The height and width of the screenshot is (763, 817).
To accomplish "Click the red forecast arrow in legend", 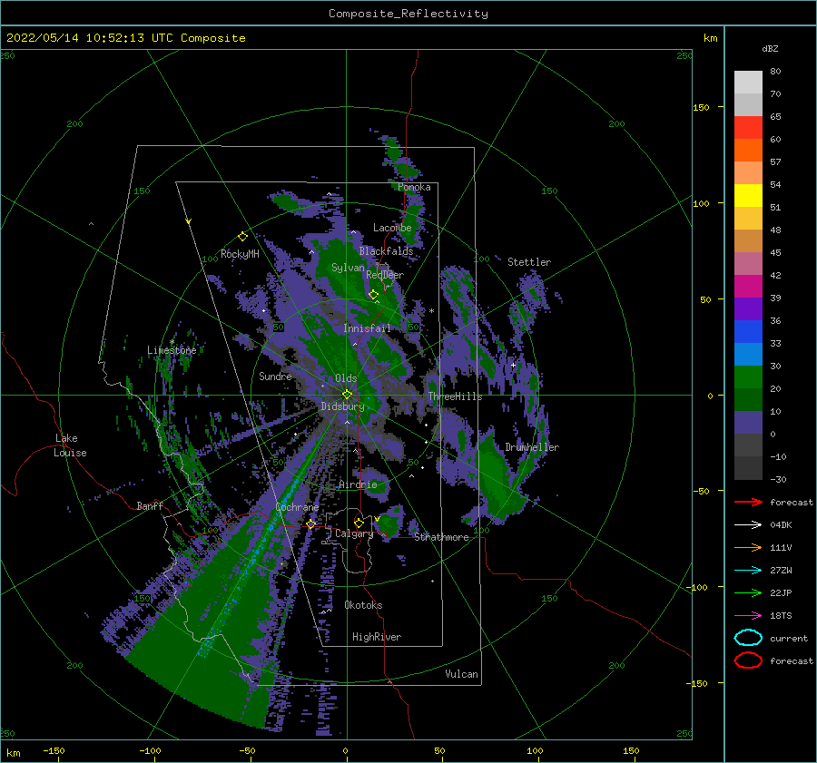I will point(748,502).
